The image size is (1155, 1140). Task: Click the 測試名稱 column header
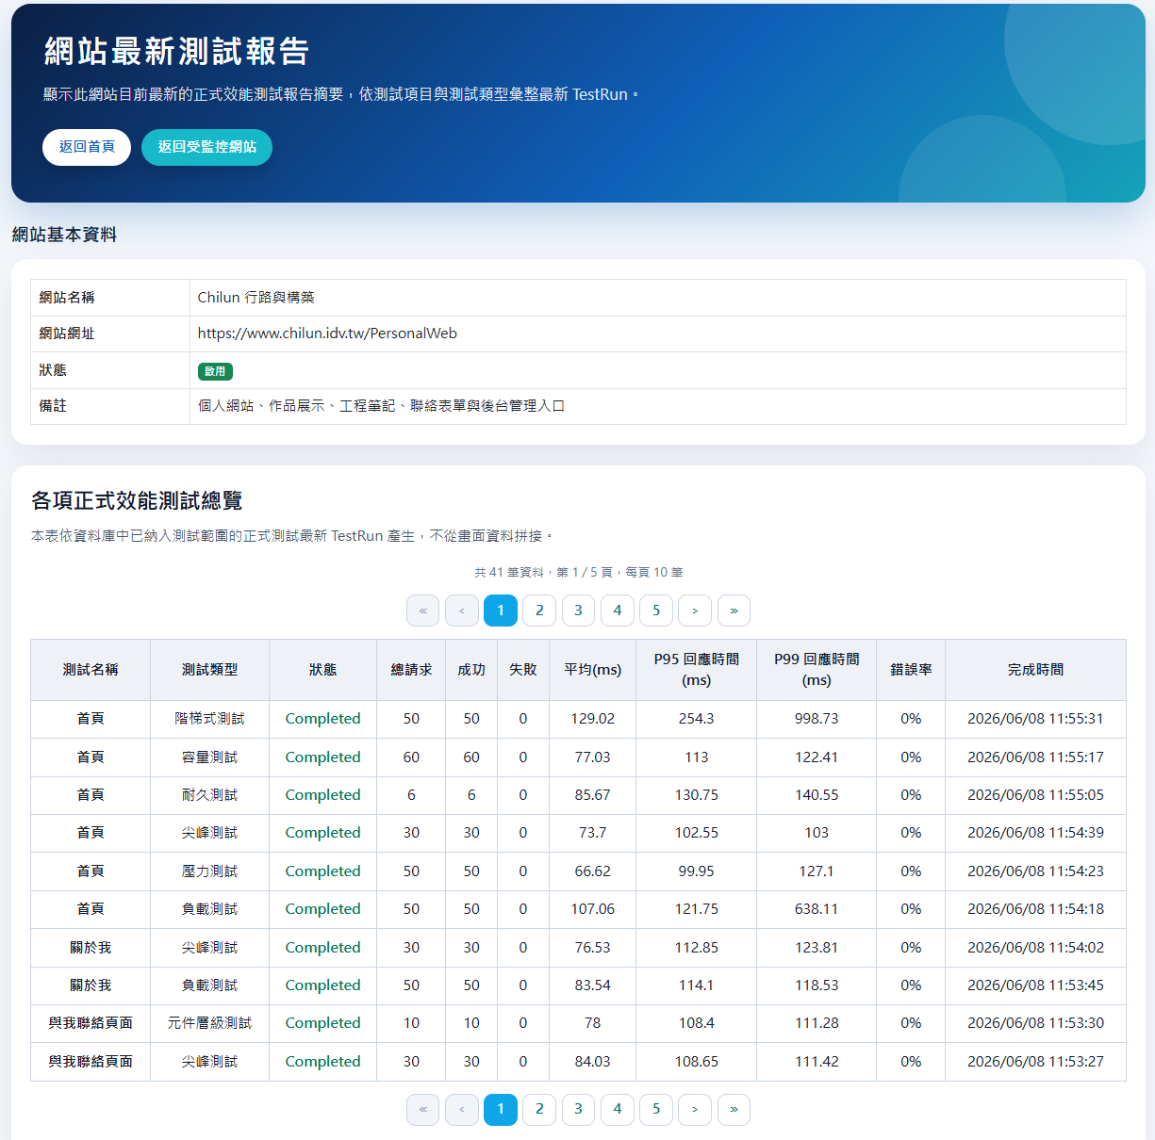tap(91, 670)
